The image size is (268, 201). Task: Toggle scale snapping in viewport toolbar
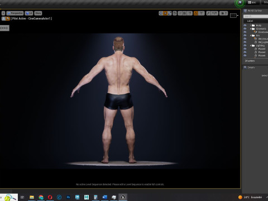pos(208,13)
